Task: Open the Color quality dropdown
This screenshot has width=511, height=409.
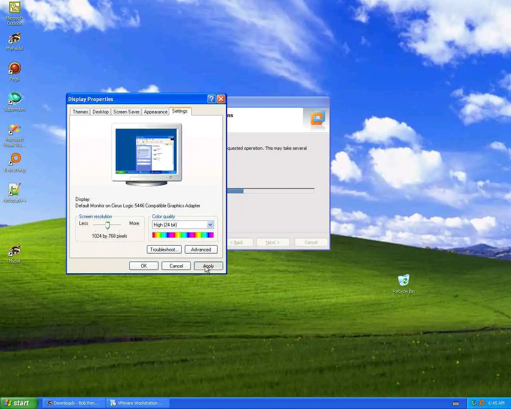Action: tap(183, 225)
